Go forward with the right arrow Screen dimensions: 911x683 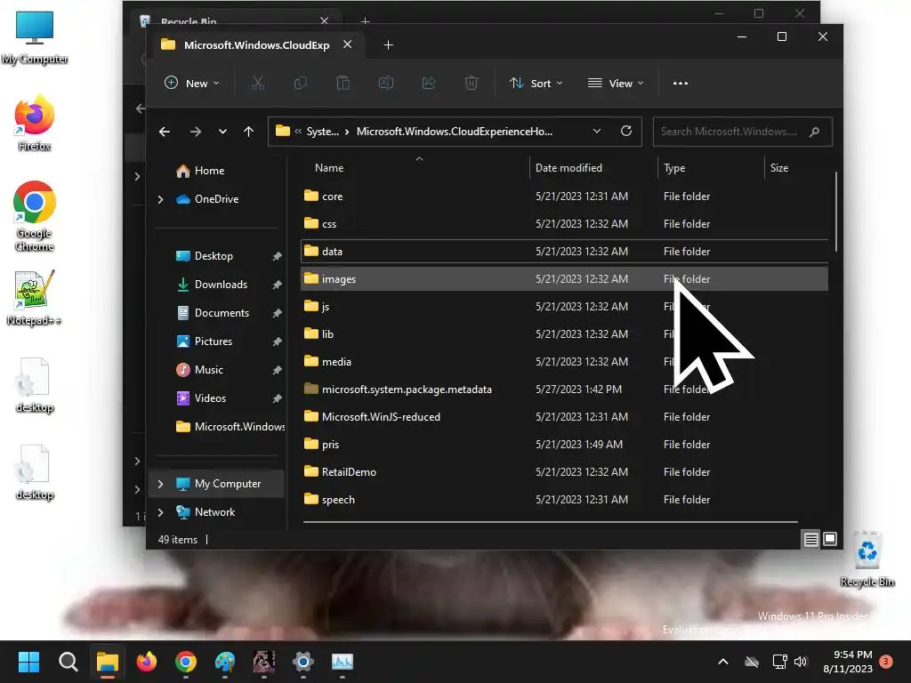195,132
